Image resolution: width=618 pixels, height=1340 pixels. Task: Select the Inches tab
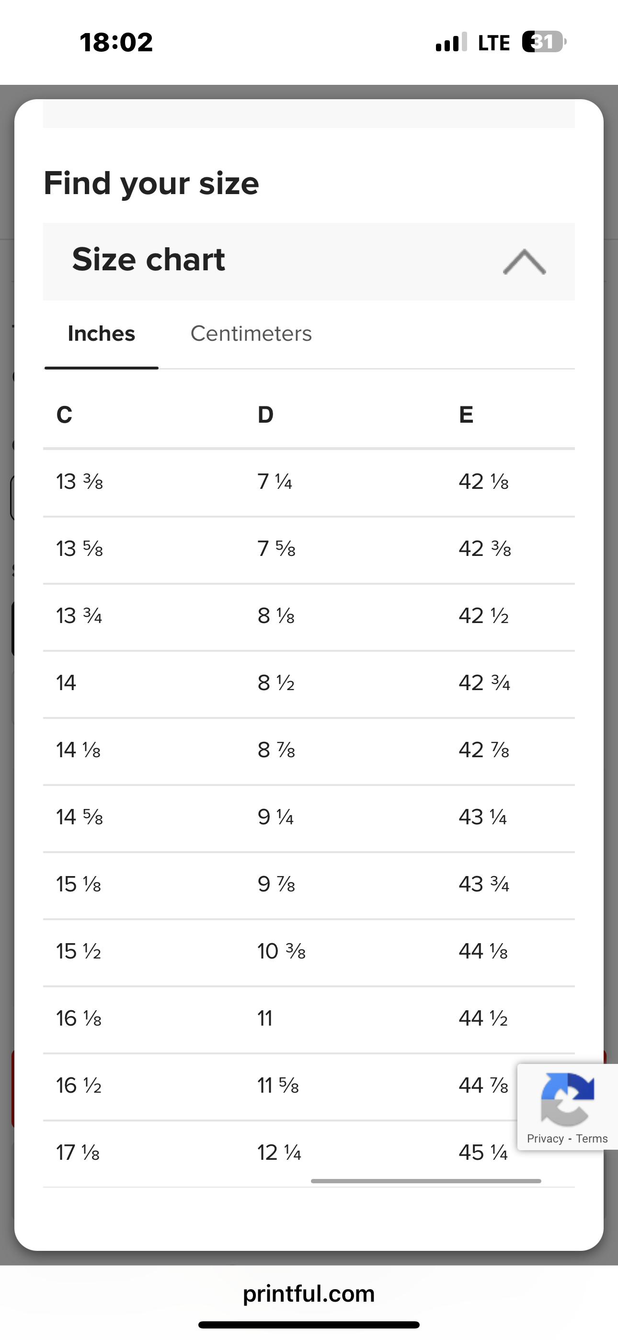pos(102,334)
